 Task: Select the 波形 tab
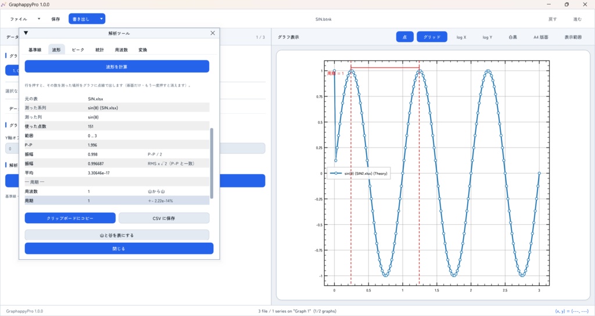[x=56, y=50]
